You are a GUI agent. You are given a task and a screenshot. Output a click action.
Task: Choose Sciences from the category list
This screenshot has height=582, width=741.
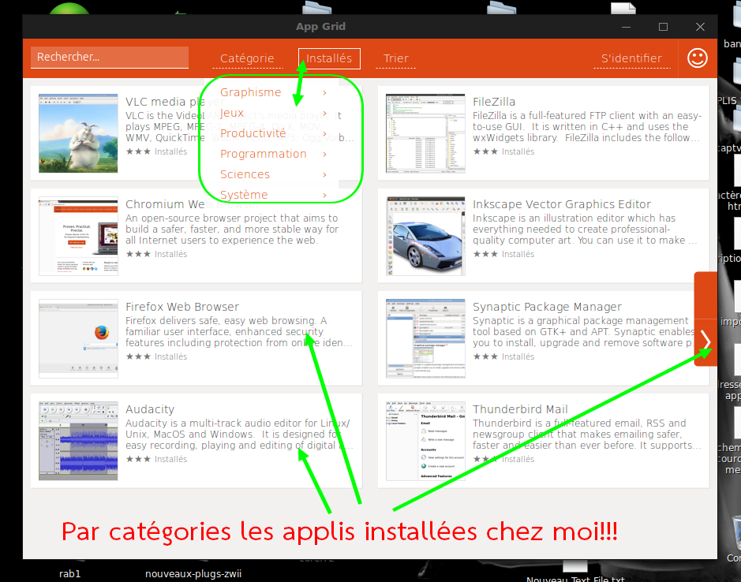[245, 174]
